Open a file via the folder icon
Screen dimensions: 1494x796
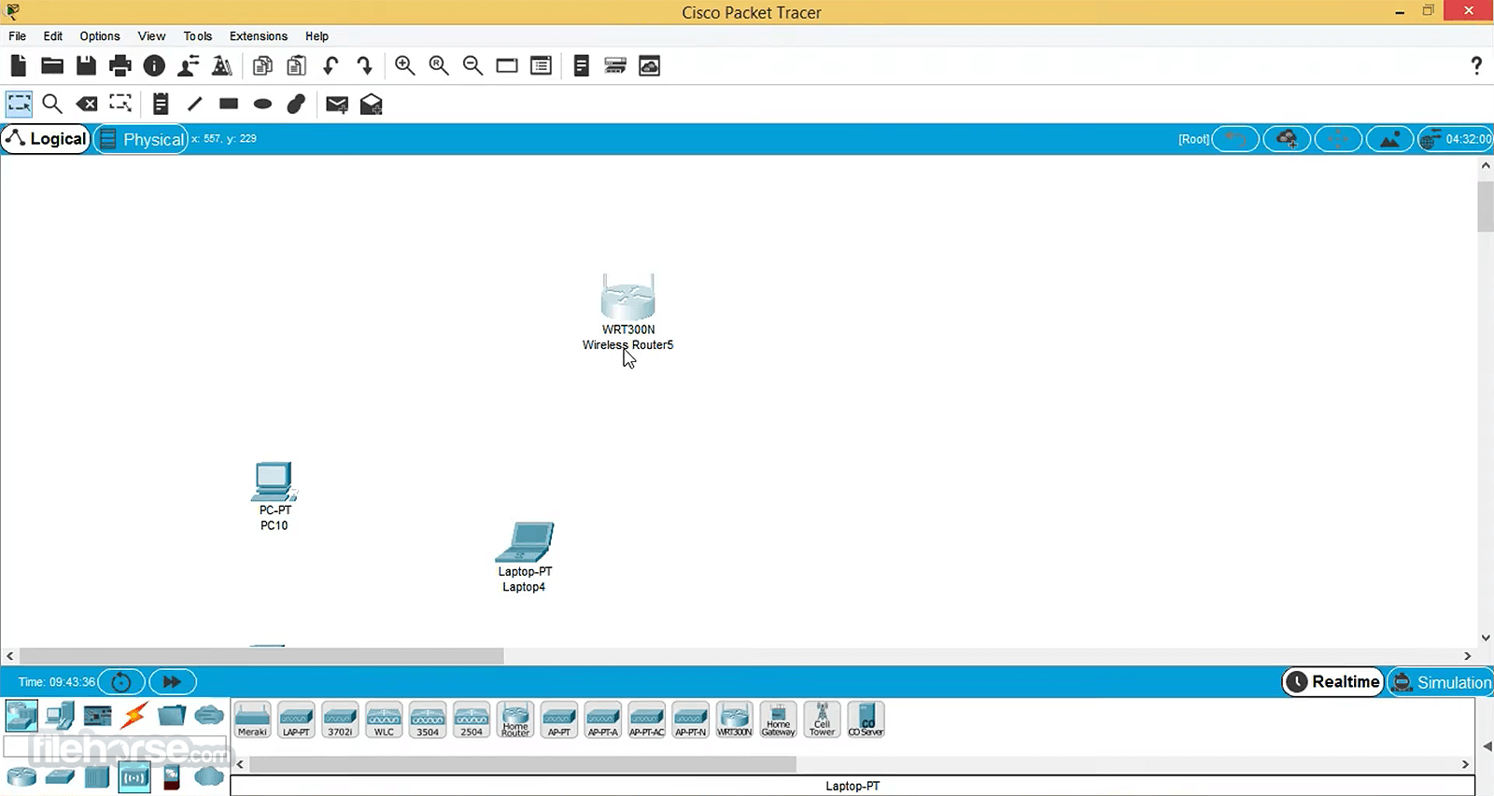coord(52,65)
